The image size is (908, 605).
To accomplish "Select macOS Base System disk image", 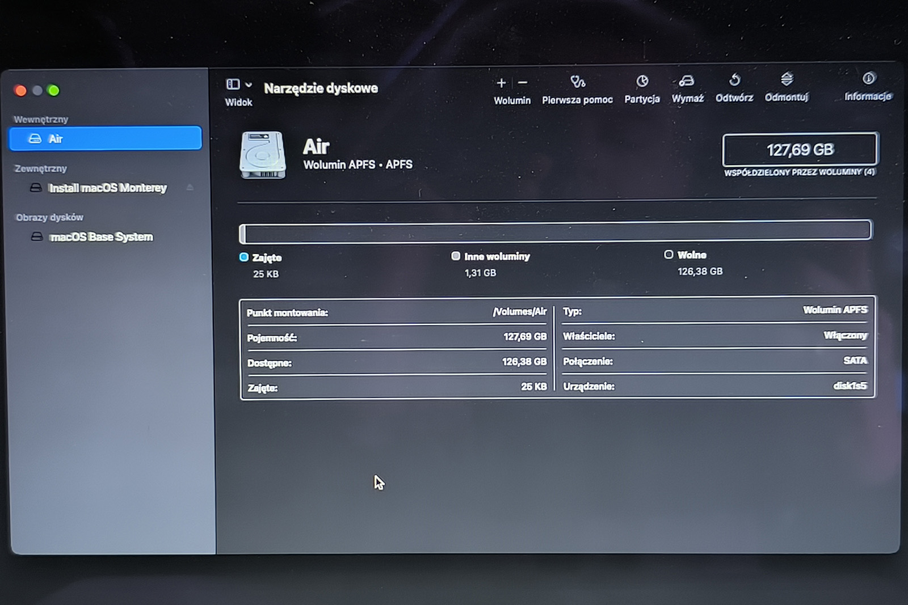I will click(101, 237).
